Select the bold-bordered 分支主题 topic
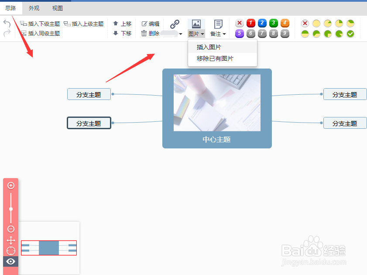This screenshot has width=367, height=275. tap(89, 123)
